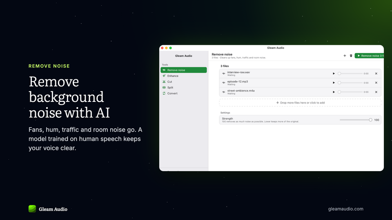Click interview-raw.wav playback scrubber

[x=350, y=74]
